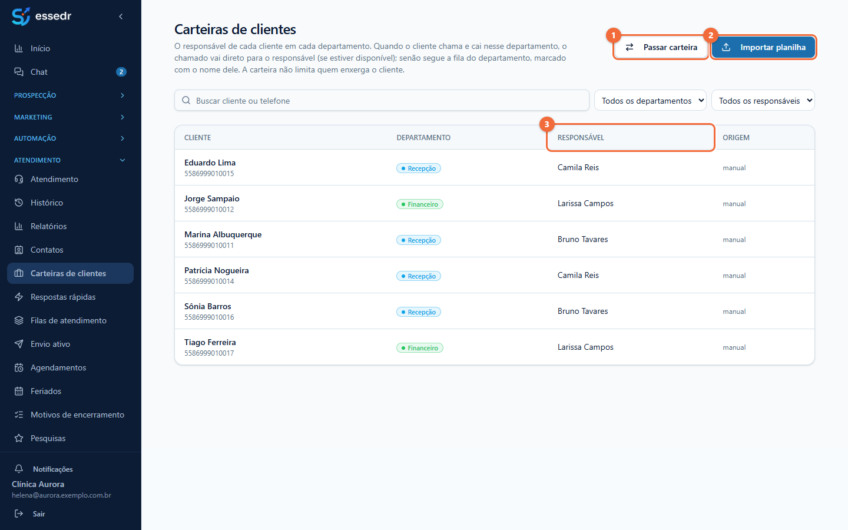Click the Financeiro badge for Jorge Sampaio
Image resolution: width=848 pixels, height=530 pixels.
420,204
